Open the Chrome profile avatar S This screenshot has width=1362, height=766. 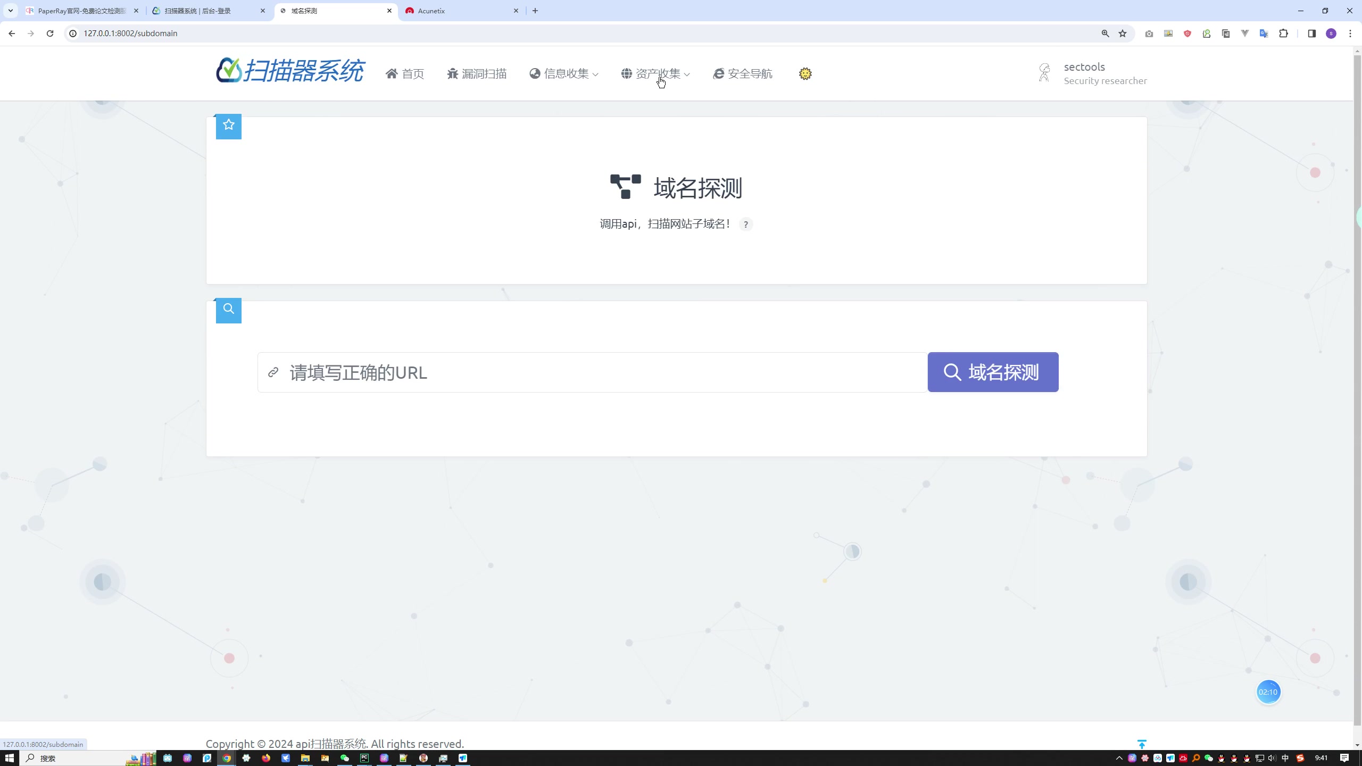[1331, 34]
